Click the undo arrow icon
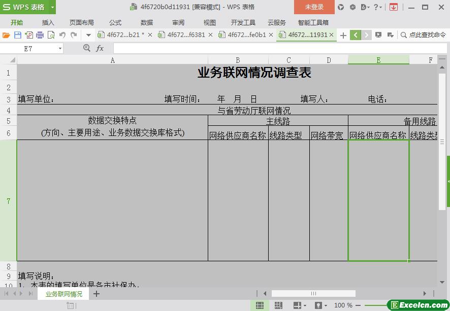Image resolution: width=450 pixels, height=311 pixels. click(x=62, y=35)
